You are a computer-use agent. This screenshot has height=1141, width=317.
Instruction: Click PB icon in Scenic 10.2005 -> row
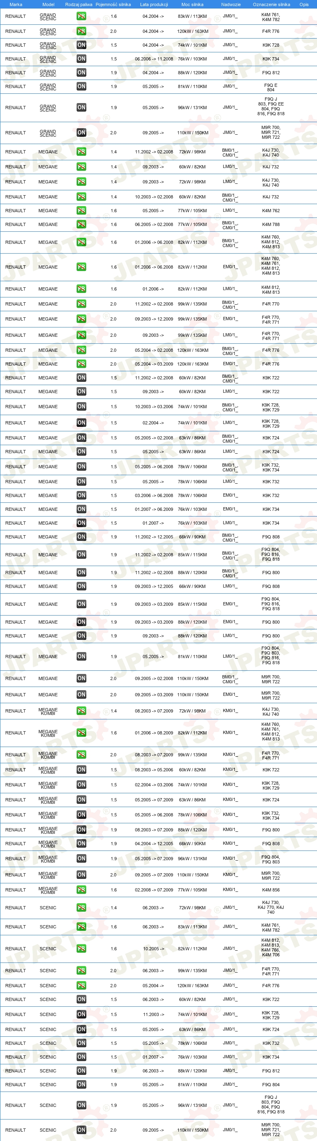[x=81, y=949]
